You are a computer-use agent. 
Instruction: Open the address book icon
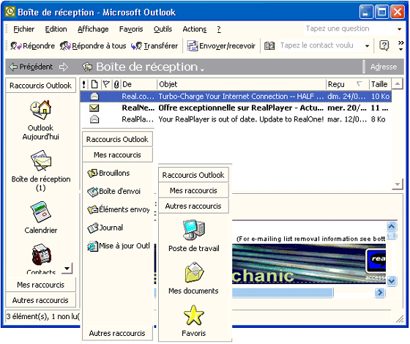click(x=269, y=45)
